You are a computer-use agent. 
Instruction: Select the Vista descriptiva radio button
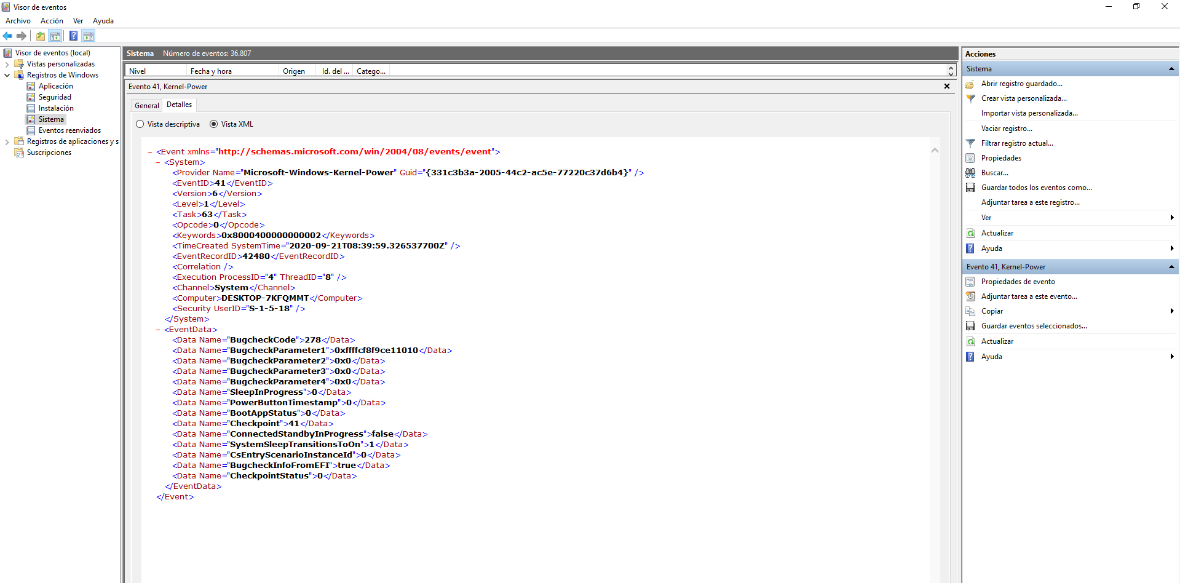point(140,124)
